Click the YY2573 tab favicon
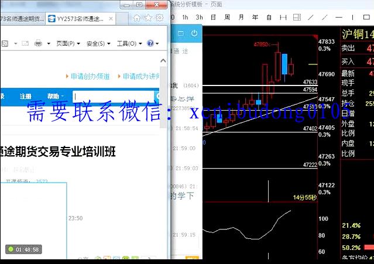 [x=52, y=19]
